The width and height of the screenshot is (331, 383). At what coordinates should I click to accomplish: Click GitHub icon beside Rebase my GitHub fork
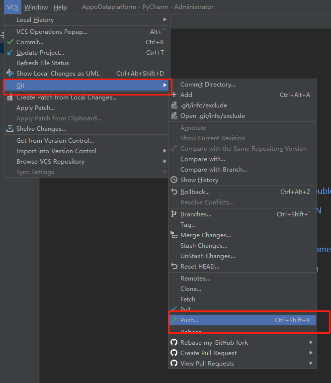[174, 342]
